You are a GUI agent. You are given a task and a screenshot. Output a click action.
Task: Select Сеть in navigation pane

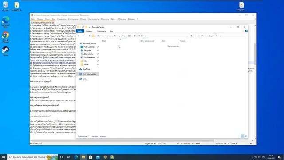pos(84,79)
